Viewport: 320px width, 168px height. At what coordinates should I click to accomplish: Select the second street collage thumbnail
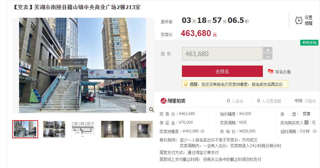(x=54, y=129)
